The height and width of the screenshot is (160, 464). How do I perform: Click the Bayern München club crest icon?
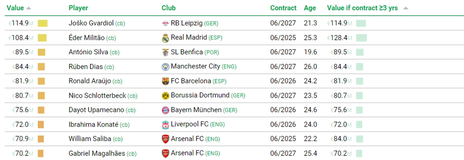point(165,110)
